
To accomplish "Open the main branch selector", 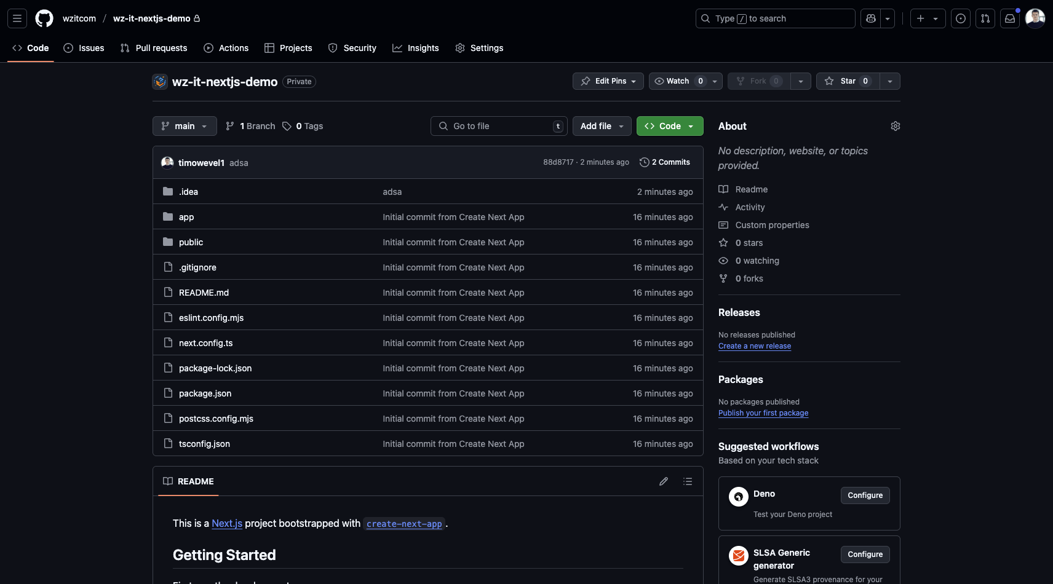I will (185, 126).
